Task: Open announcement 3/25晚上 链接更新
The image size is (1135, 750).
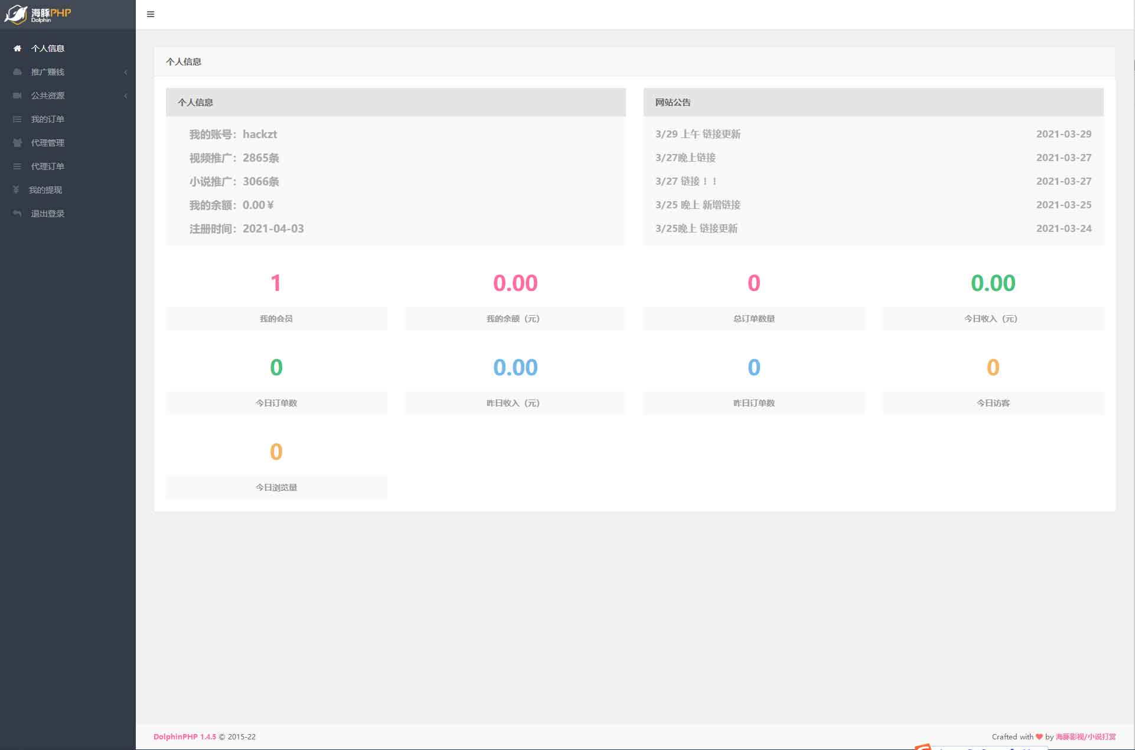Action: tap(696, 228)
